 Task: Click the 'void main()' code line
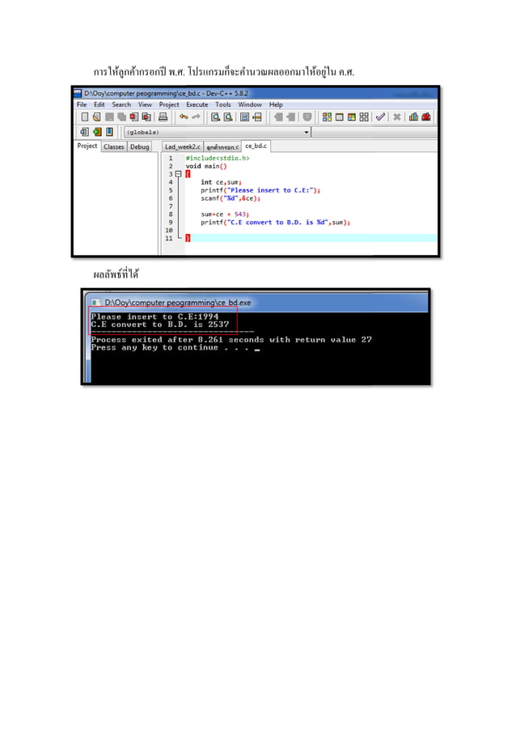pos(206,166)
